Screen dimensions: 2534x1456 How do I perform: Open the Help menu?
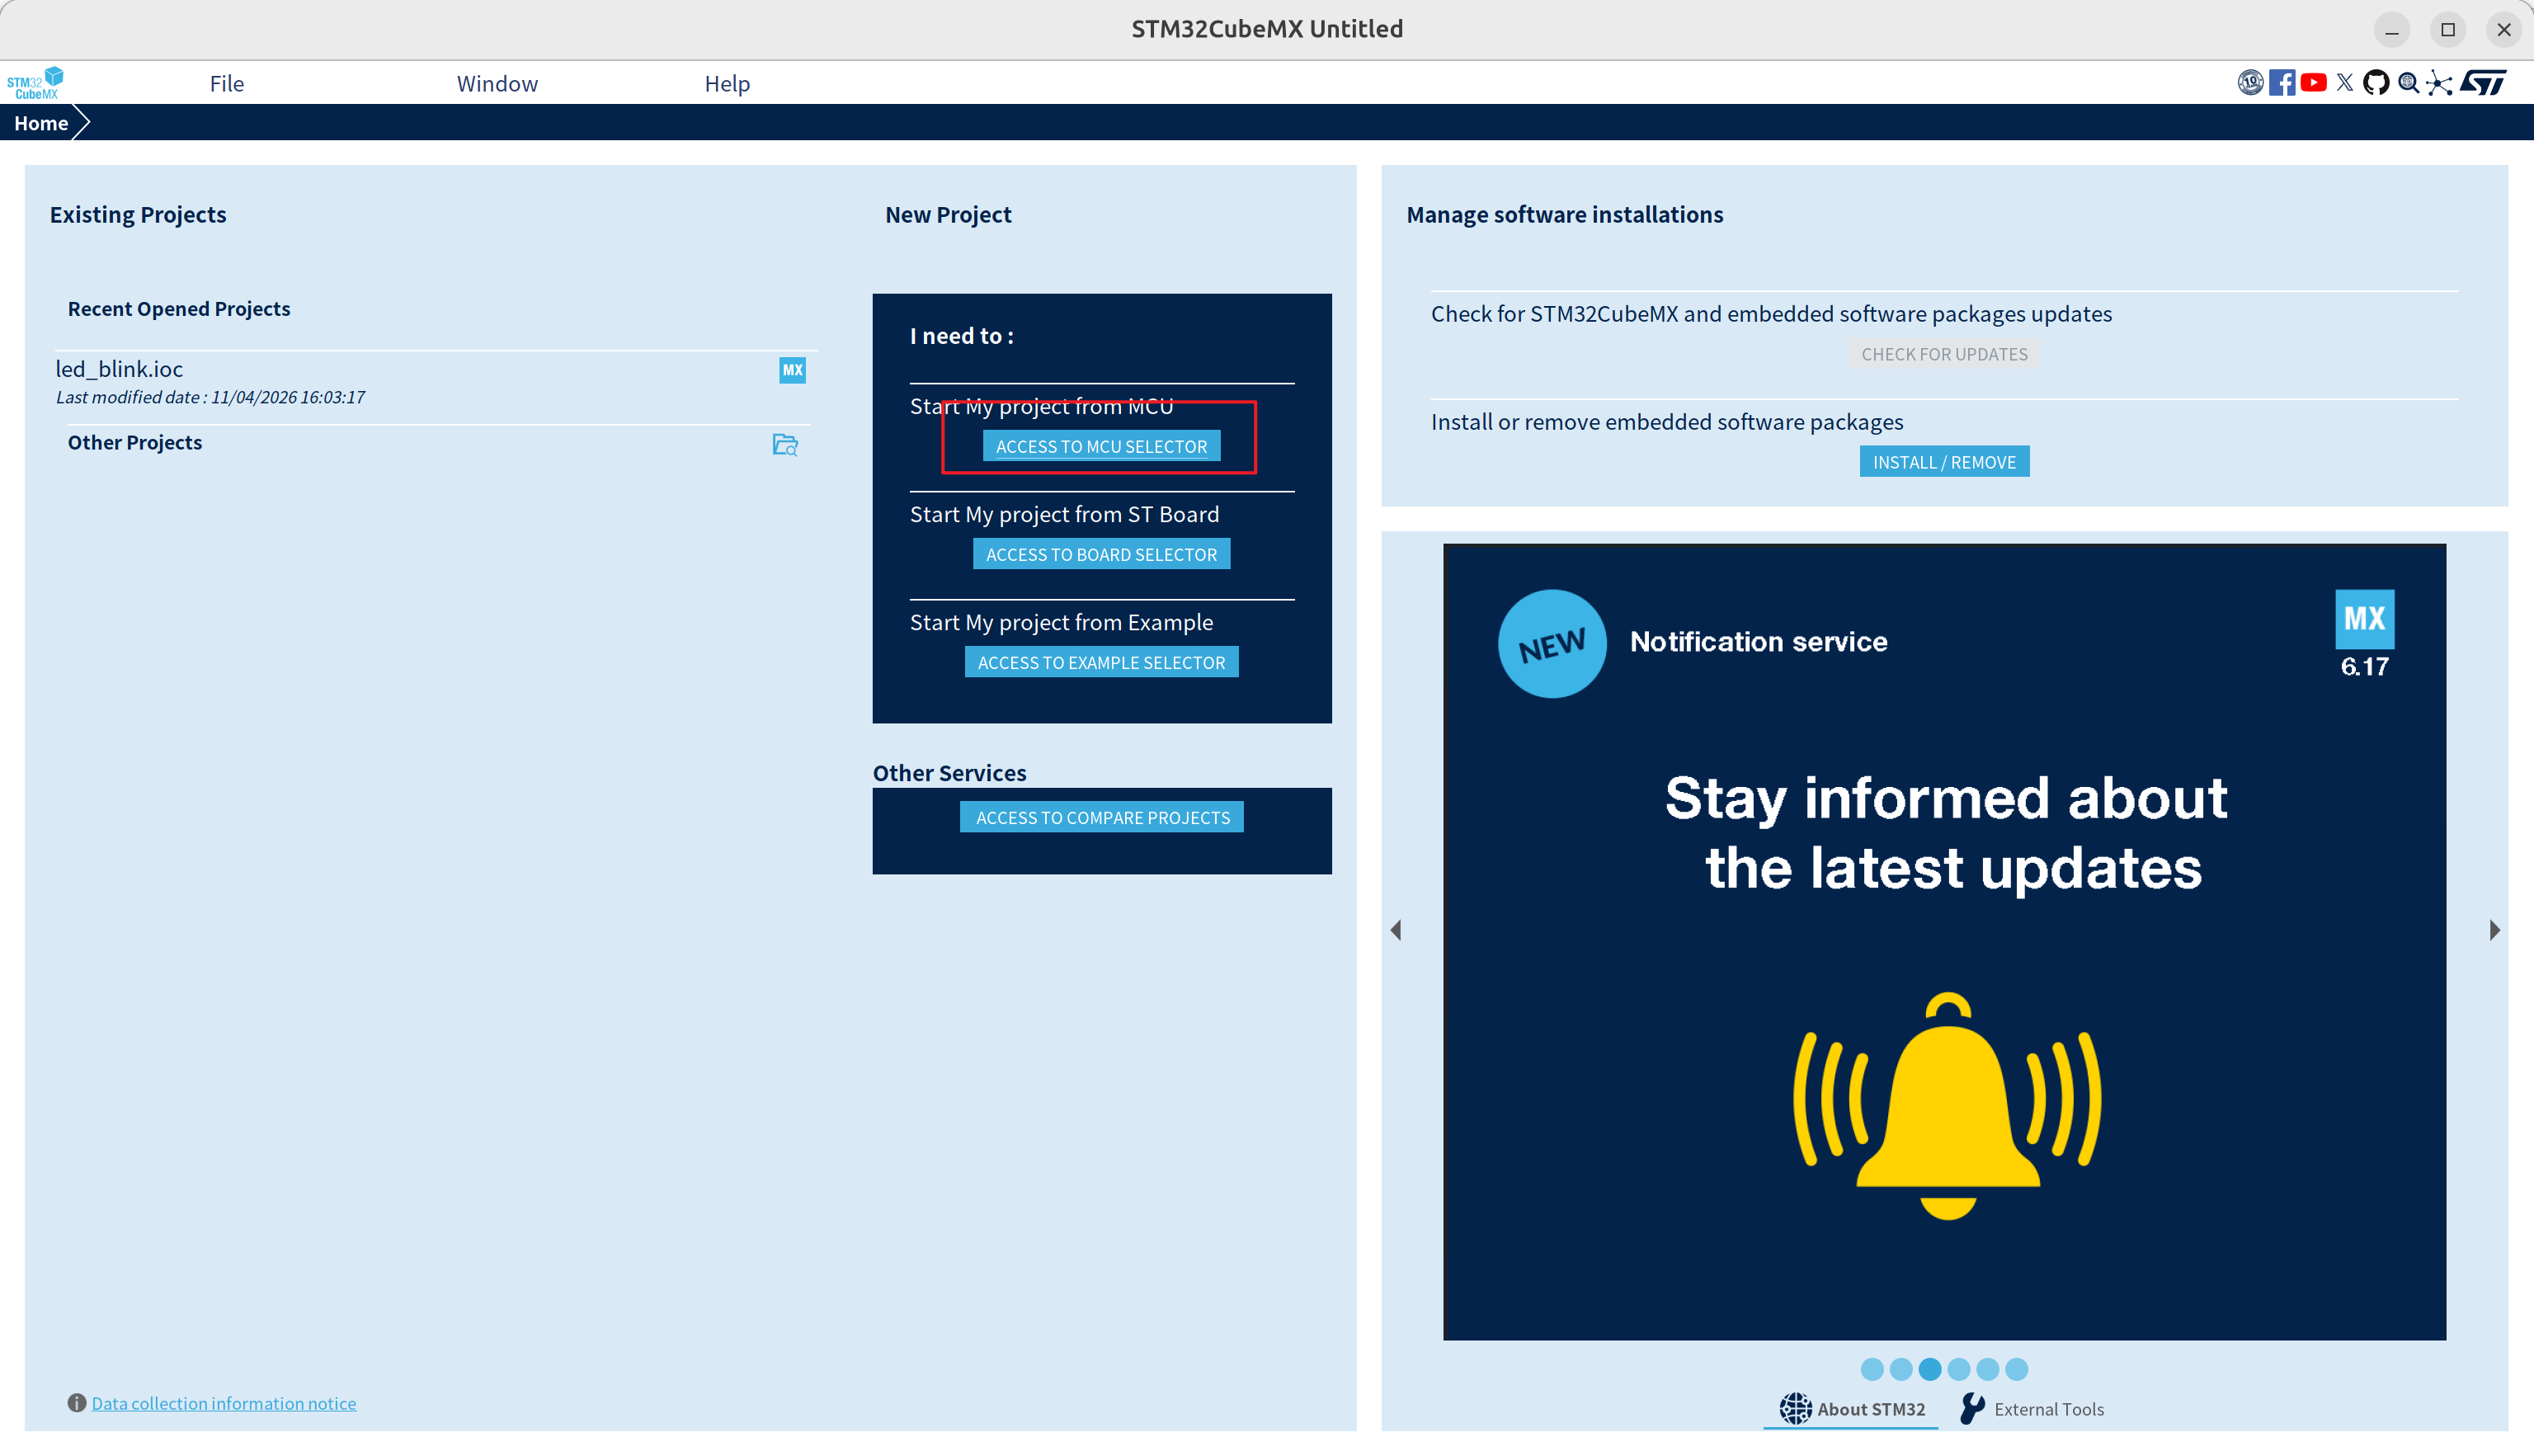pyautogui.click(x=727, y=83)
